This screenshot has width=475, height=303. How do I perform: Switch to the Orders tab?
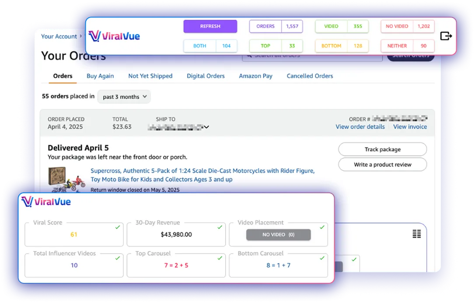coord(63,76)
